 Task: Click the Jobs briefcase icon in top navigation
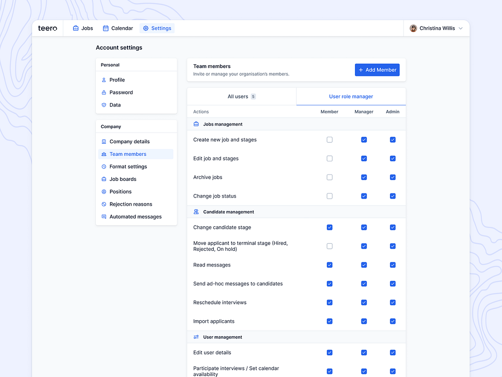point(76,28)
